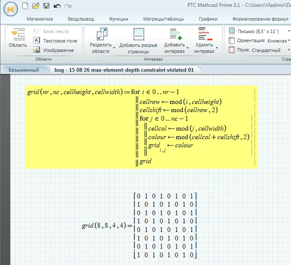Open page size dropdown Письмо (8,5" x 11")
291x265 pixels.
(259, 31)
